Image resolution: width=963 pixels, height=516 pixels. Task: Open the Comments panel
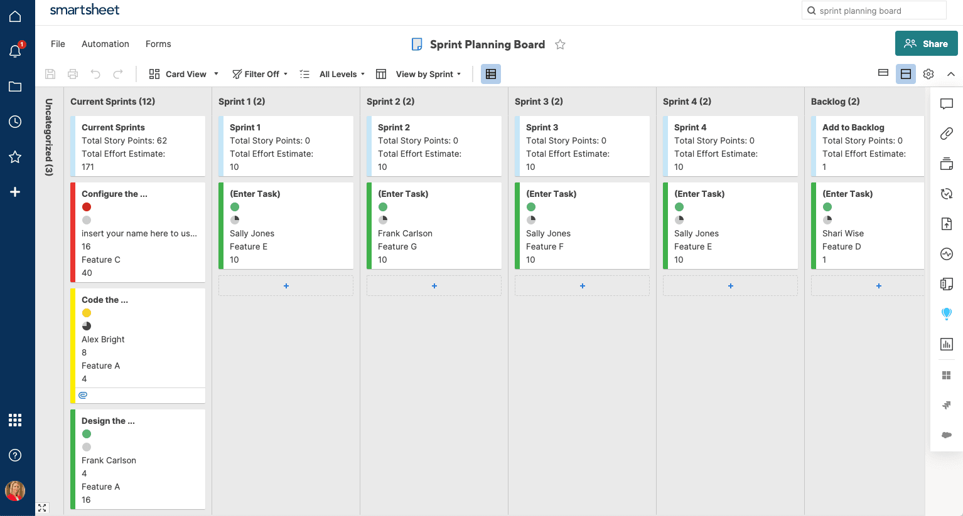pyautogui.click(x=947, y=103)
